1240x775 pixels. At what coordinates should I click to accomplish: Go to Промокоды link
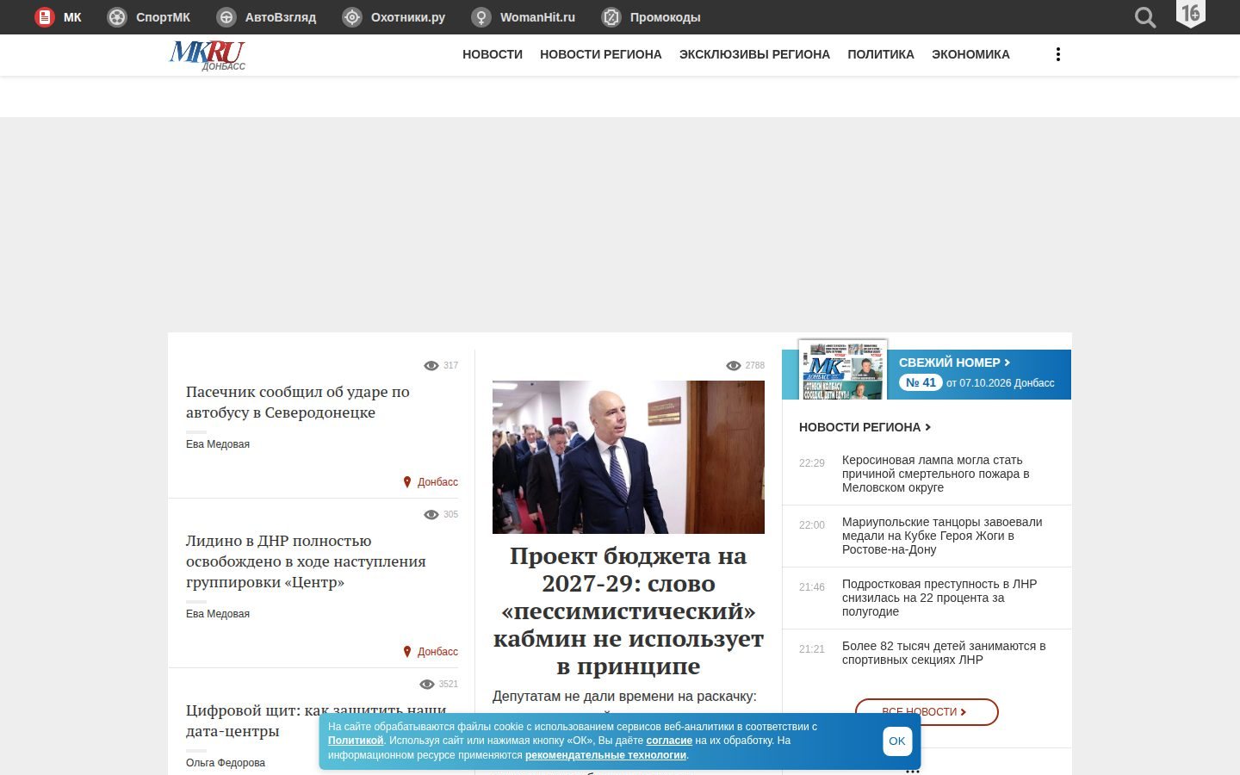point(665,17)
